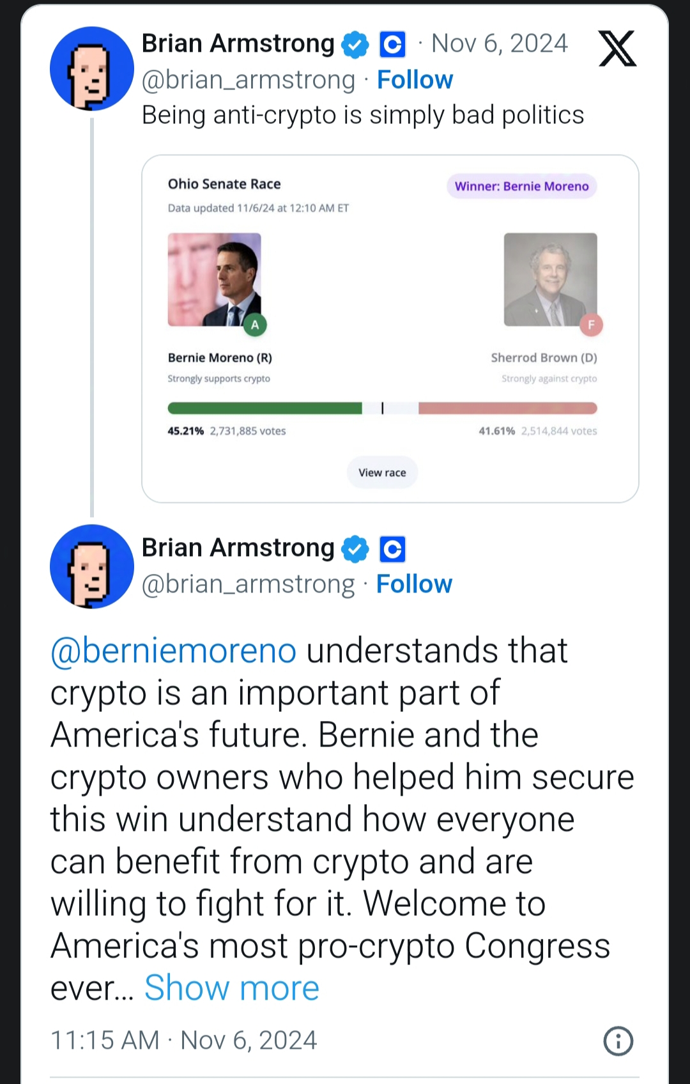
Task: Open the top Brian Armstrong profile avatar
Action: 91,69
